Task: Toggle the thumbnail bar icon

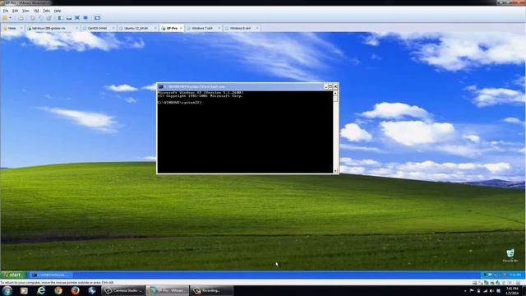Action: pos(69,18)
